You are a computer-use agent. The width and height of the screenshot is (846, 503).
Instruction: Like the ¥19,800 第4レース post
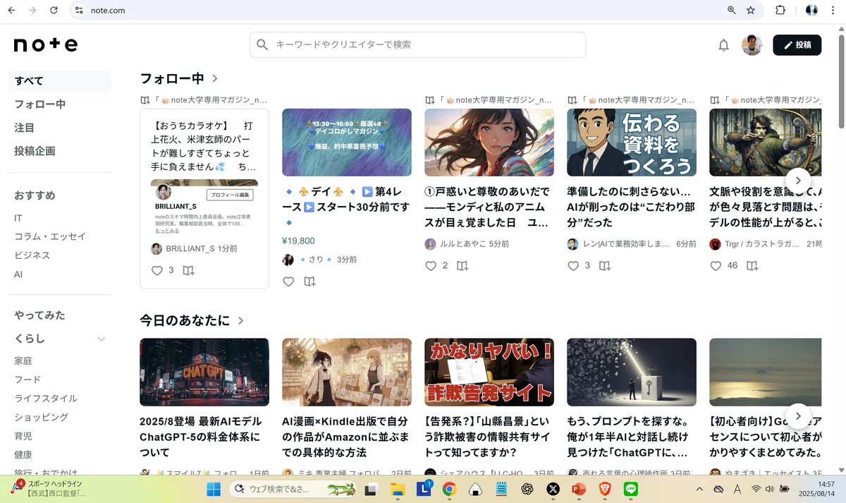click(288, 281)
